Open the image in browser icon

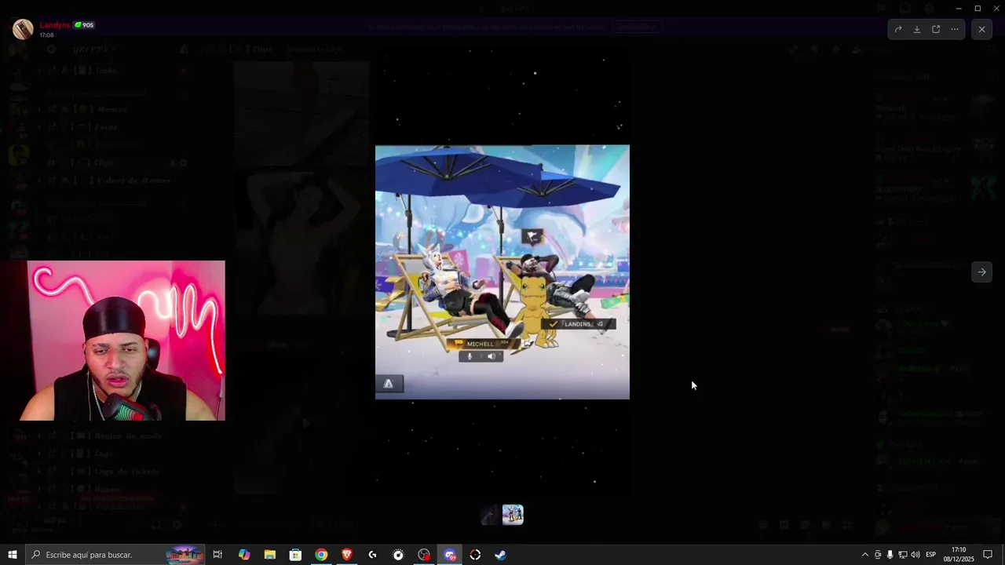[x=936, y=29]
